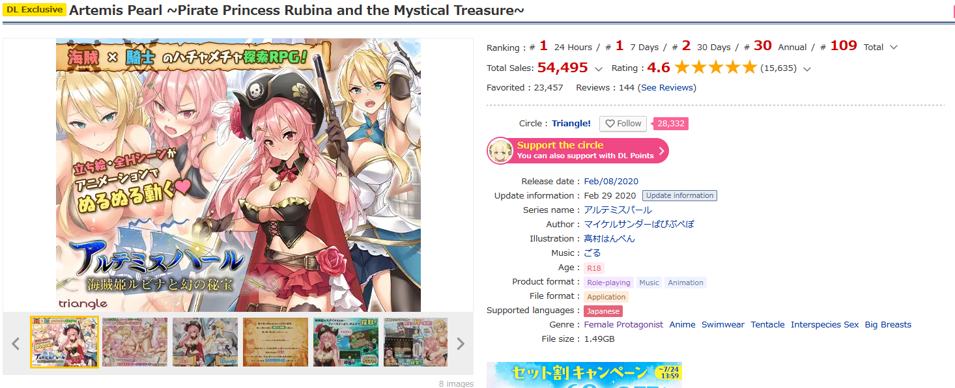Select the Role-playing format tag

point(608,283)
